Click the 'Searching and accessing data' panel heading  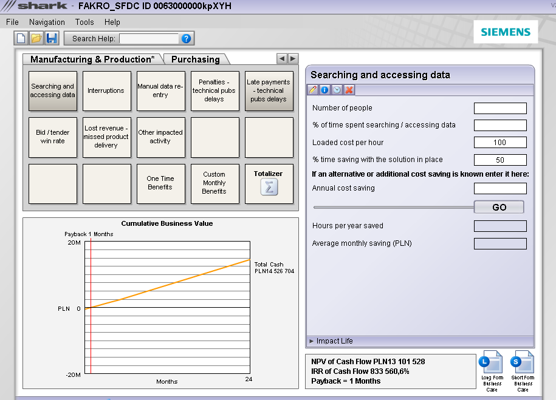click(380, 75)
